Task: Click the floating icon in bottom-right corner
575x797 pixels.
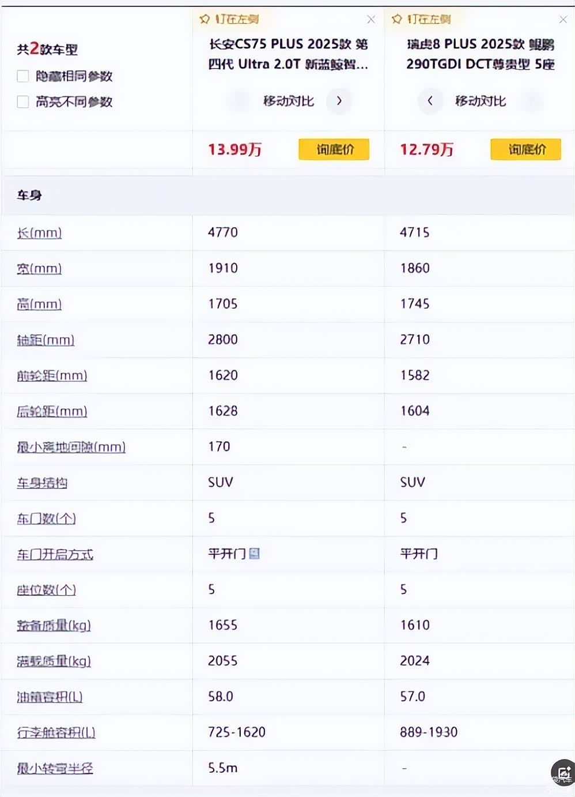Action: point(563,773)
